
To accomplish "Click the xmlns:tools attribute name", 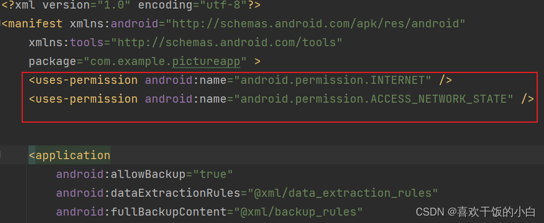I will coord(66,42).
